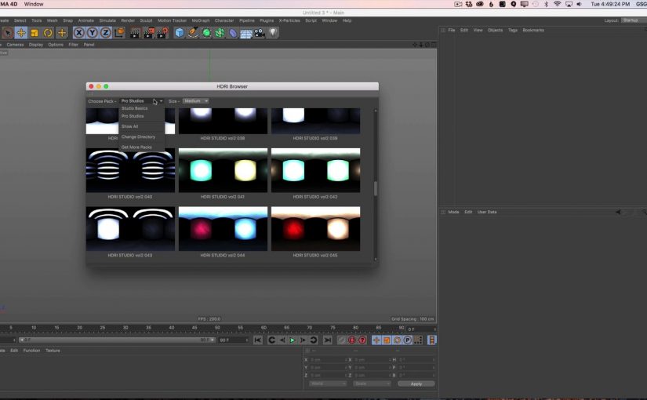
Task: Toggle Point Level Animation recording
Action: (418, 340)
